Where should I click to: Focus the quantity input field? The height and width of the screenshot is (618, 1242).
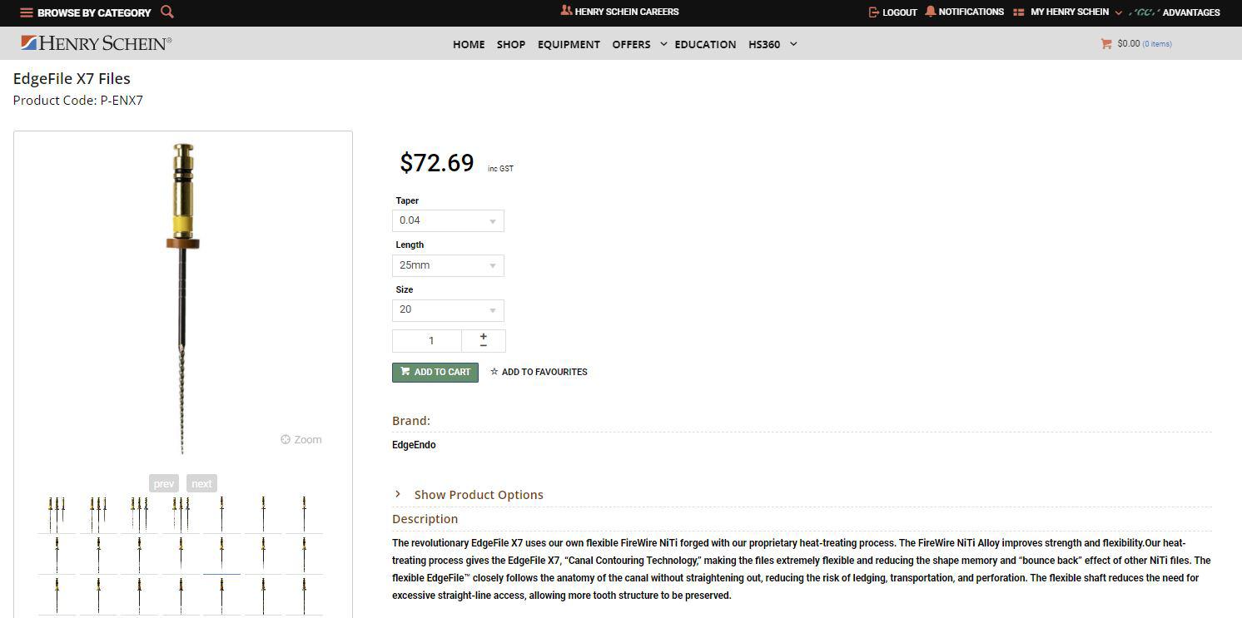pyautogui.click(x=427, y=340)
